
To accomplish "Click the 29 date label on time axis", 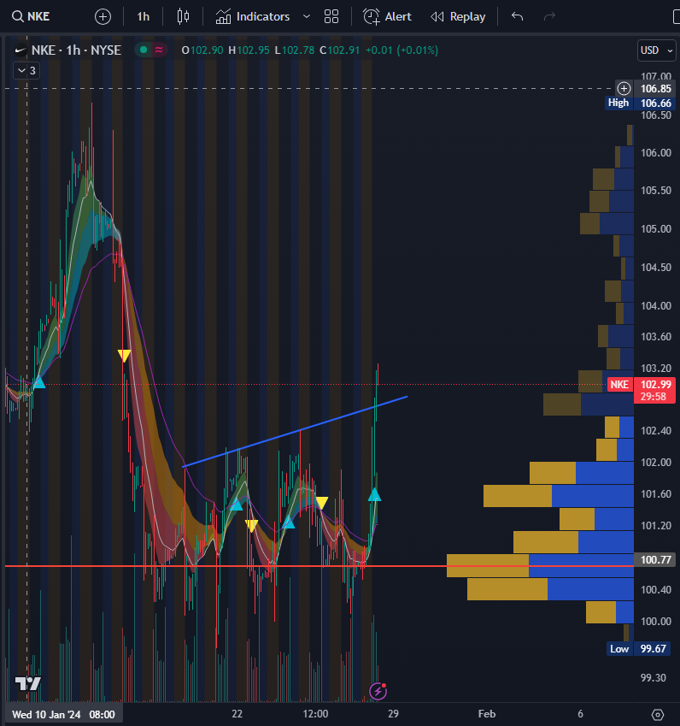I will 393,714.
